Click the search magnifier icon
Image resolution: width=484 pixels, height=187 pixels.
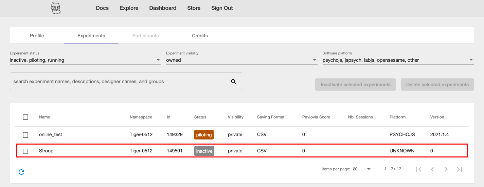pyautogui.click(x=234, y=81)
